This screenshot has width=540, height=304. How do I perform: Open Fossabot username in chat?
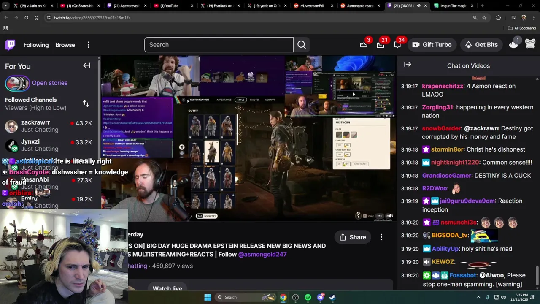462,275
